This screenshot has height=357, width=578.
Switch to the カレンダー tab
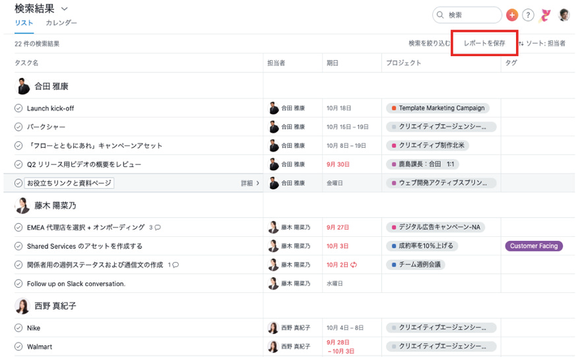point(61,23)
